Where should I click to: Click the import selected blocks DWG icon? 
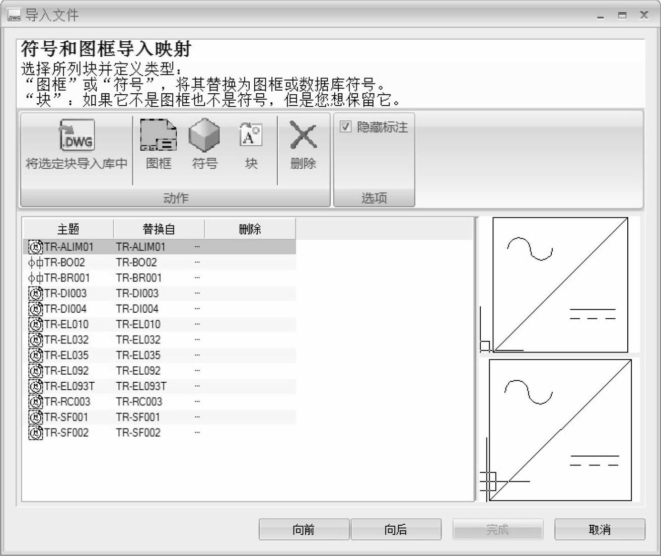tap(77, 136)
